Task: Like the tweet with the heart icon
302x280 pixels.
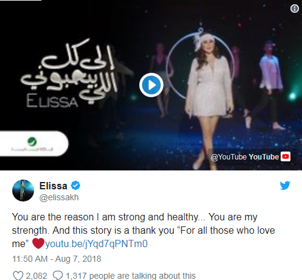Action: click(x=18, y=276)
